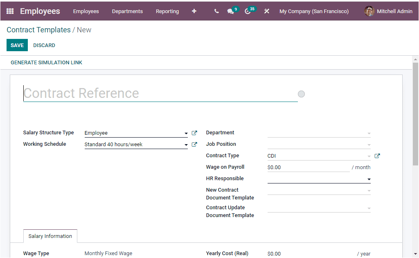Toggle the status circle beside Contract Reference
The height and width of the screenshot is (258, 419).
tap(301, 94)
